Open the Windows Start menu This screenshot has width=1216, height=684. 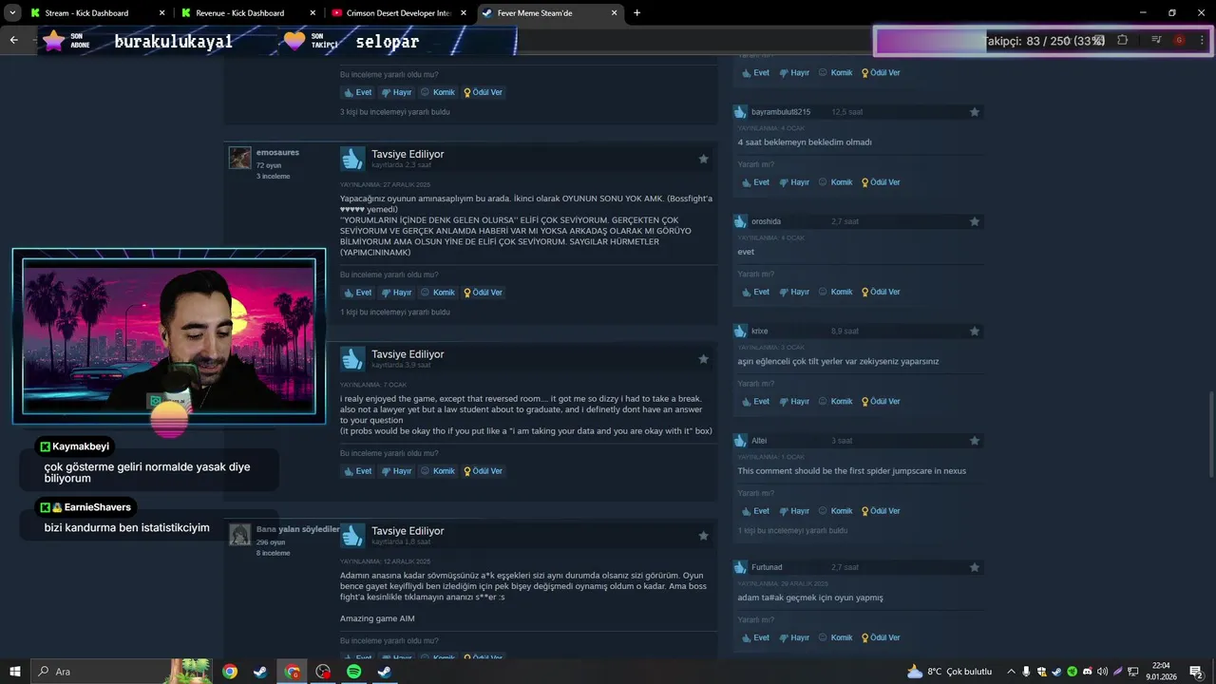pyautogui.click(x=14, y=671)
